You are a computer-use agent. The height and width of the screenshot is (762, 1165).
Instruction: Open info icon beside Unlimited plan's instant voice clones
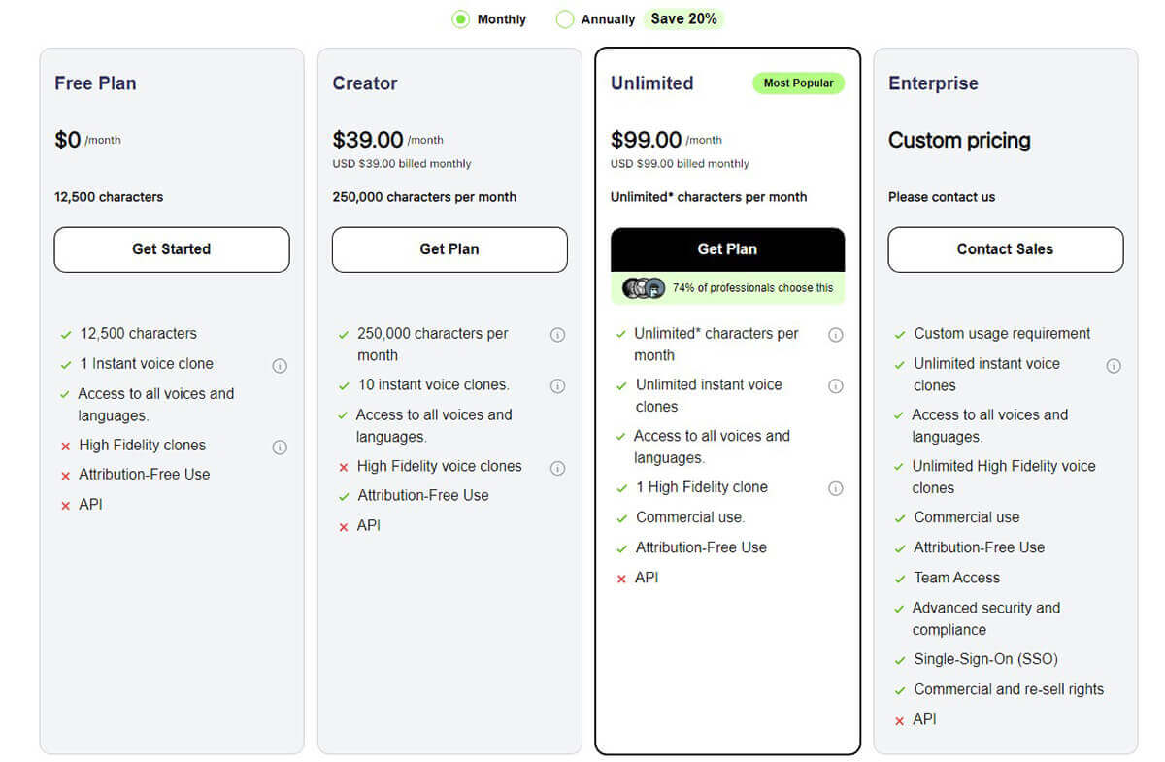835,386
